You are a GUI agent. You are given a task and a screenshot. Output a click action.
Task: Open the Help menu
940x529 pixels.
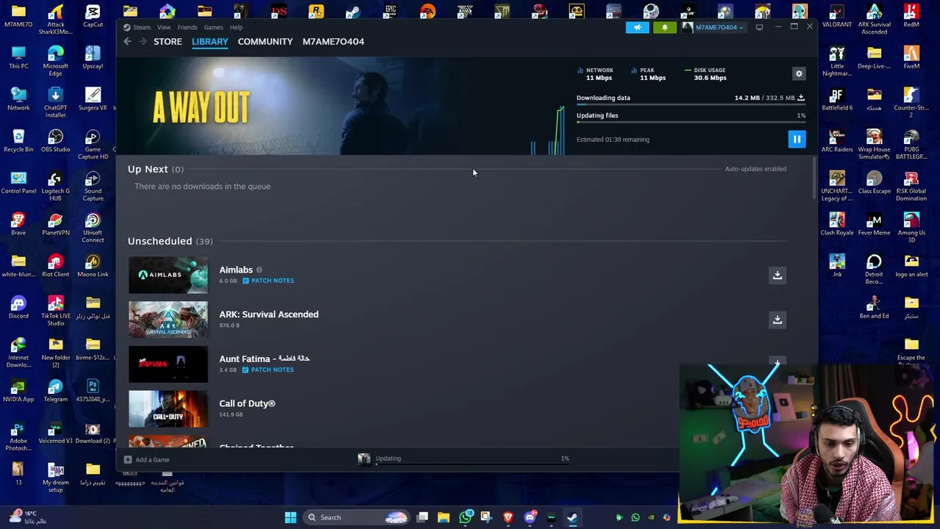point(236,27)
